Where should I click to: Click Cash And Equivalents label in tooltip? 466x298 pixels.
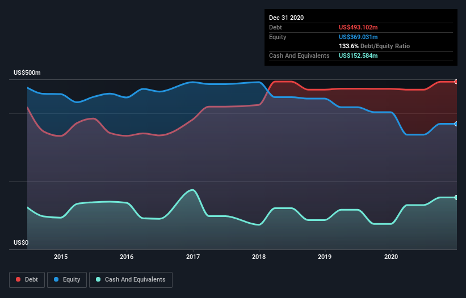tap(299, 56)
